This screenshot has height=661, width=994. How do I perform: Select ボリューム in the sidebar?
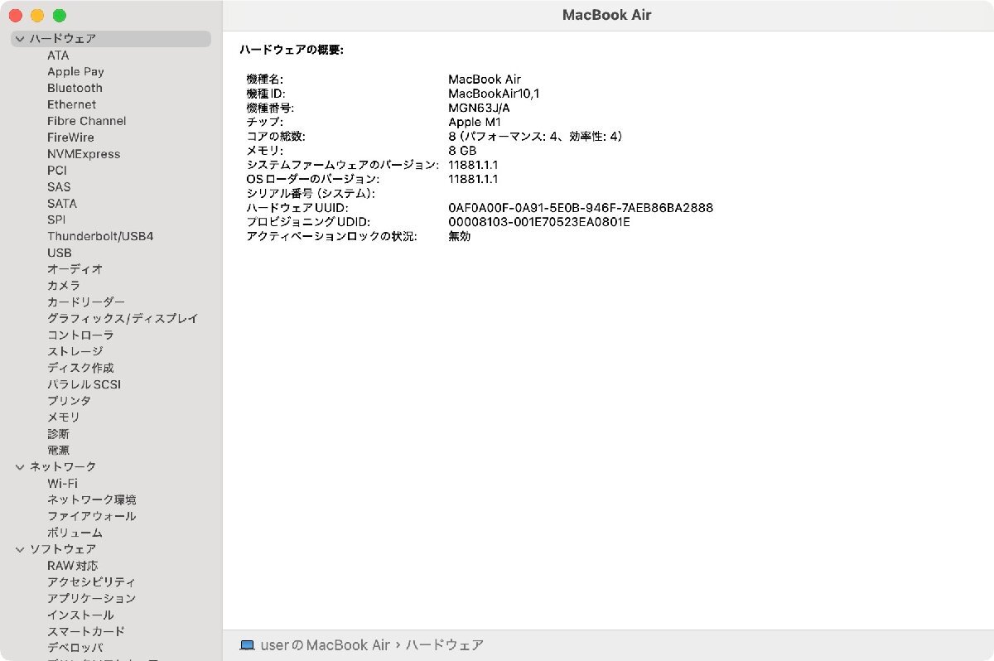75,533
